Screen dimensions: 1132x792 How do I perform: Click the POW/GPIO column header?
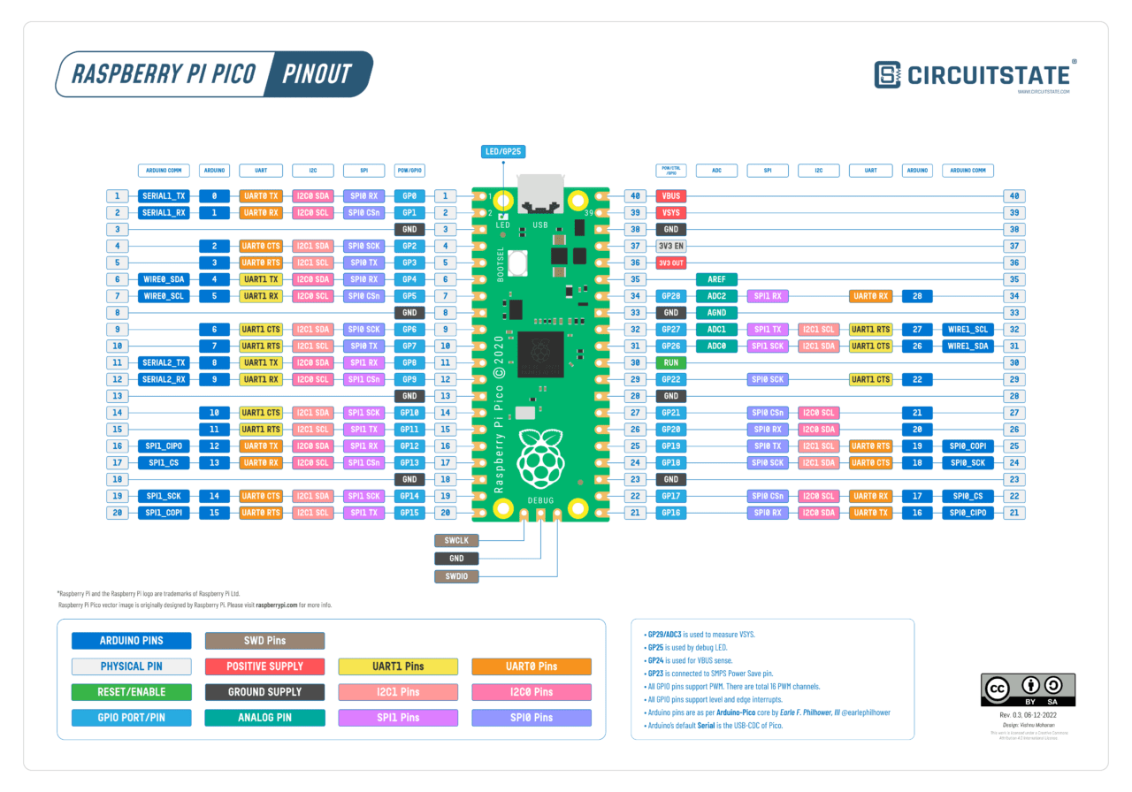(409, 171)
